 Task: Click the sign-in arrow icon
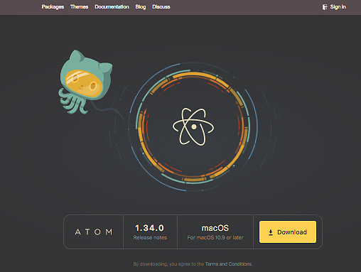pos(325,7)
